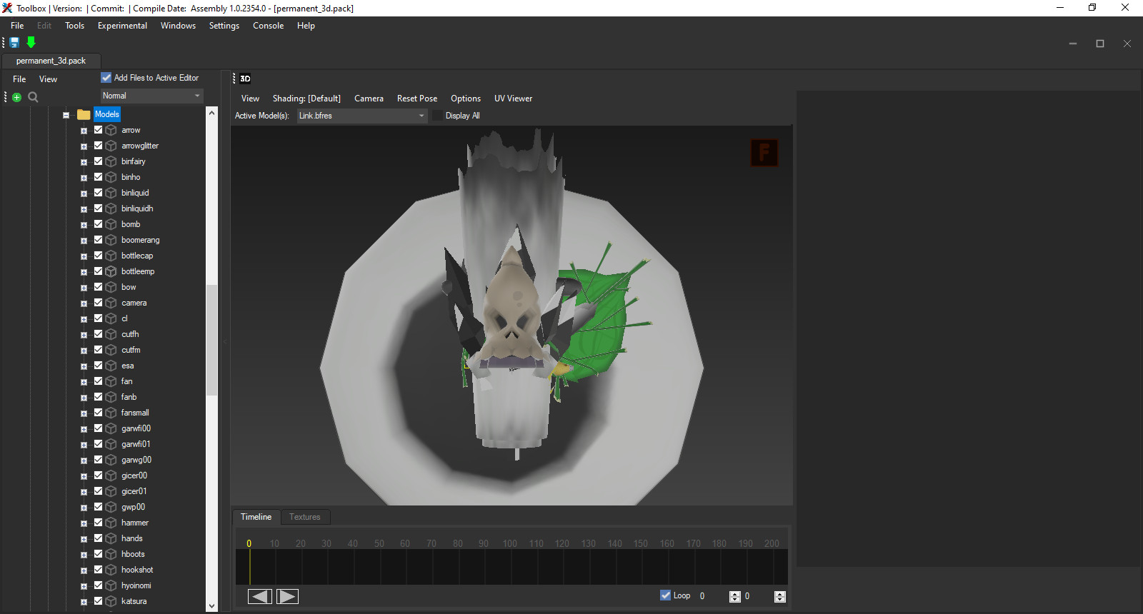Expand the hyoinomi tree node
The width and height of the screenshot is (1143, 614).
(x=84, y=586)
